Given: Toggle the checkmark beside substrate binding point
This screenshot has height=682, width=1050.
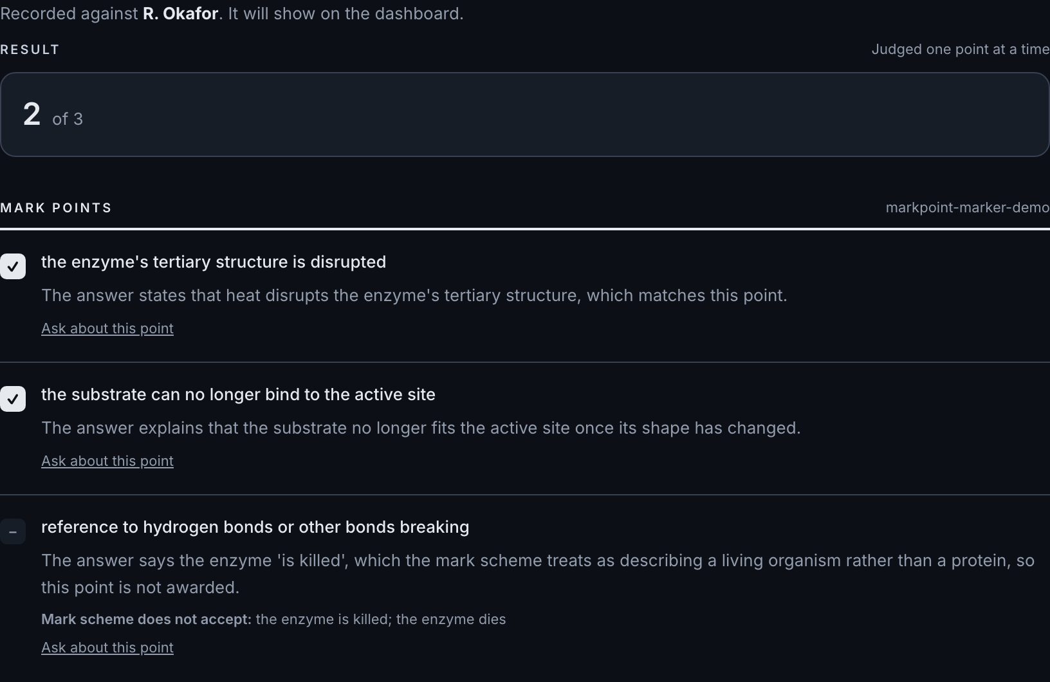Looking at the screenshot, I should [13, 399].
